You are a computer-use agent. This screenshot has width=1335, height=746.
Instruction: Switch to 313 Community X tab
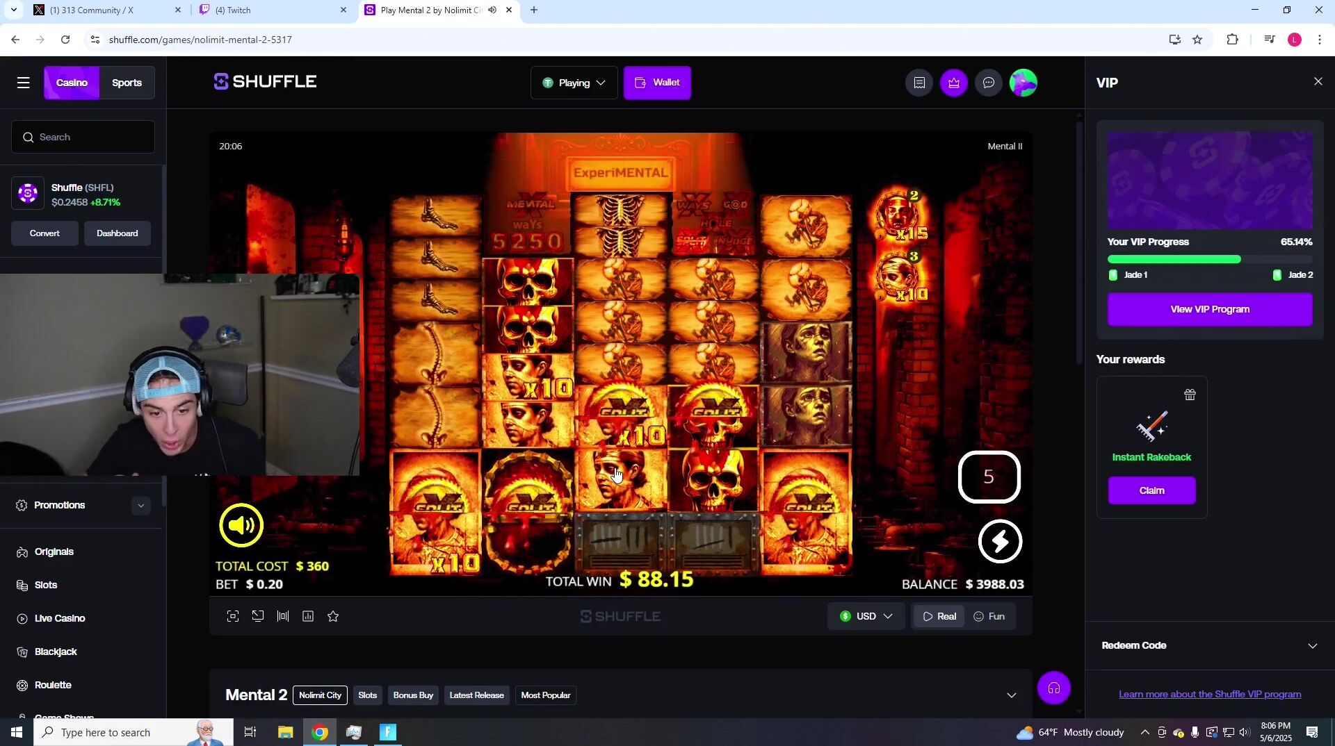click(x=106, y=10)
